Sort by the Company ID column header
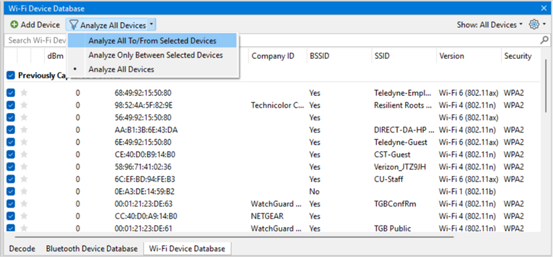 273,56
